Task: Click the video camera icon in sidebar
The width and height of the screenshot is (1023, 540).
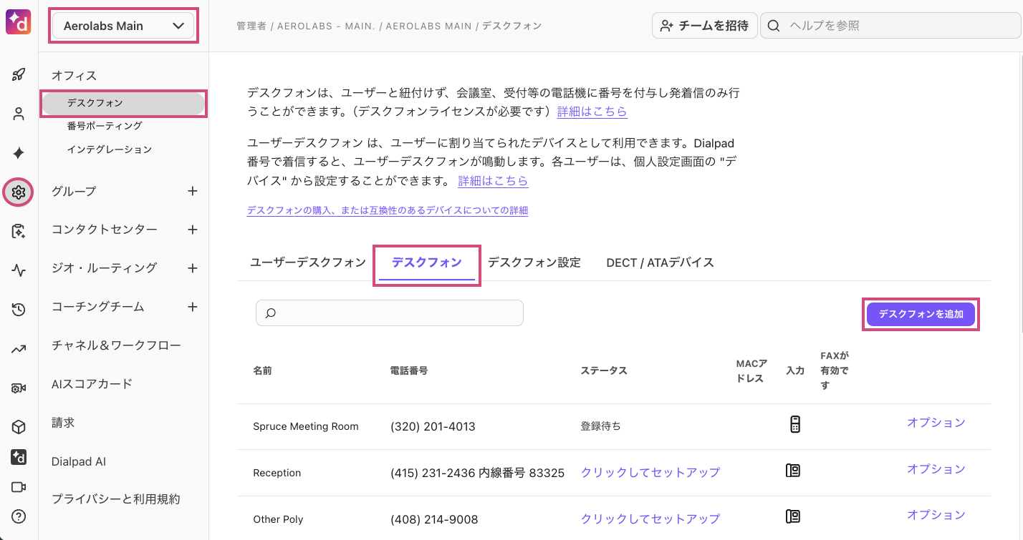Action: click(x=19, y=487)
